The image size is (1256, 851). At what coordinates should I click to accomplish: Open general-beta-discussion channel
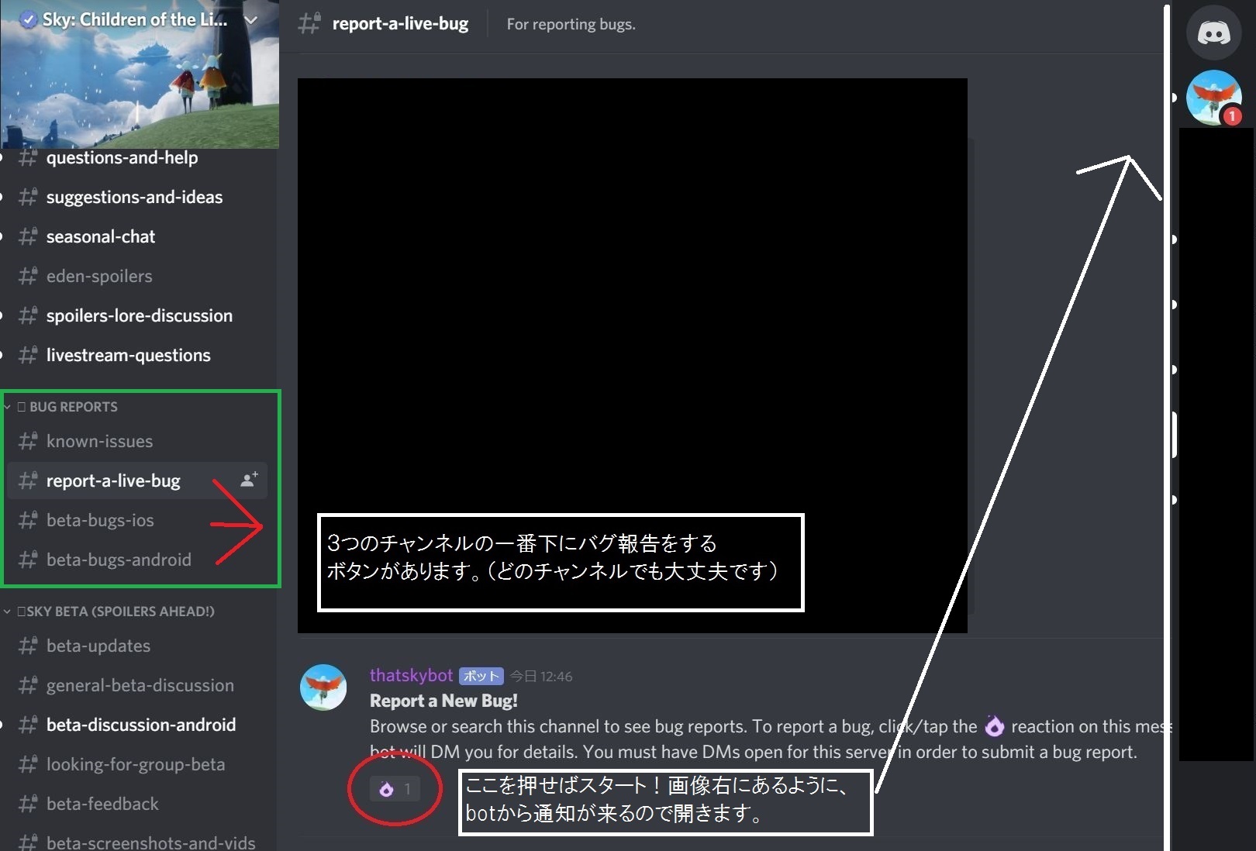[140, 685]
